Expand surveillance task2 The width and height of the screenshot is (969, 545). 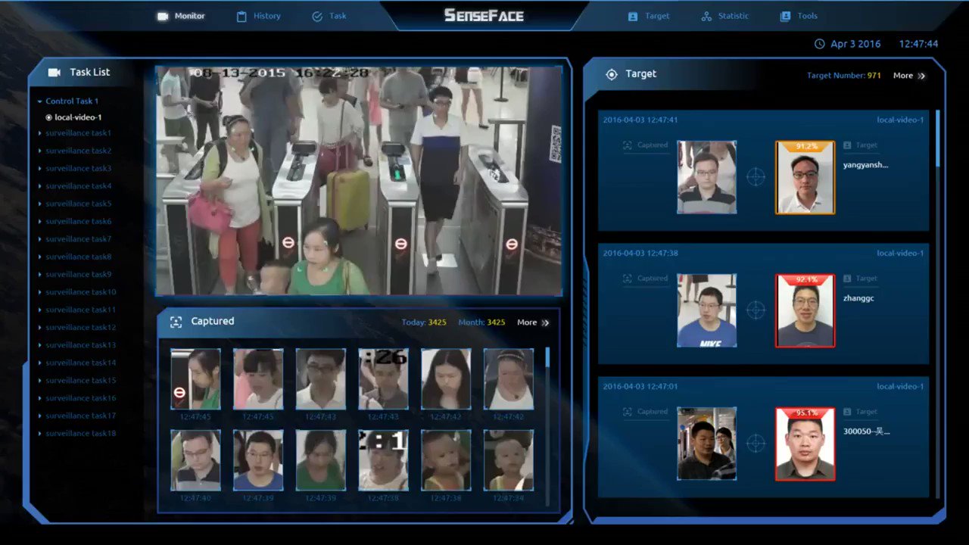[x=40, y=151]
